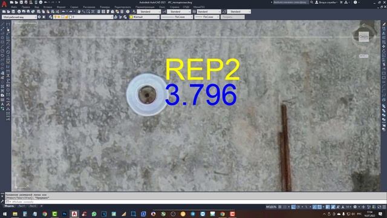Open the 'Мой рабочий вид' workspace dropdown
Screen dimensions: 387x218
tap(19, 17)
